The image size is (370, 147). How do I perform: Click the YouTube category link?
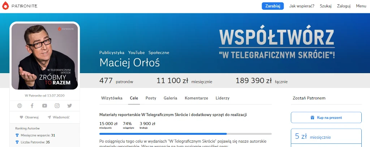tap(136, 53)
